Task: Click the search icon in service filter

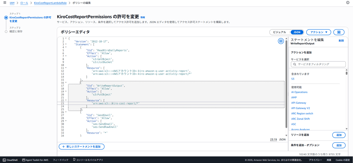Action: [295, 64]
